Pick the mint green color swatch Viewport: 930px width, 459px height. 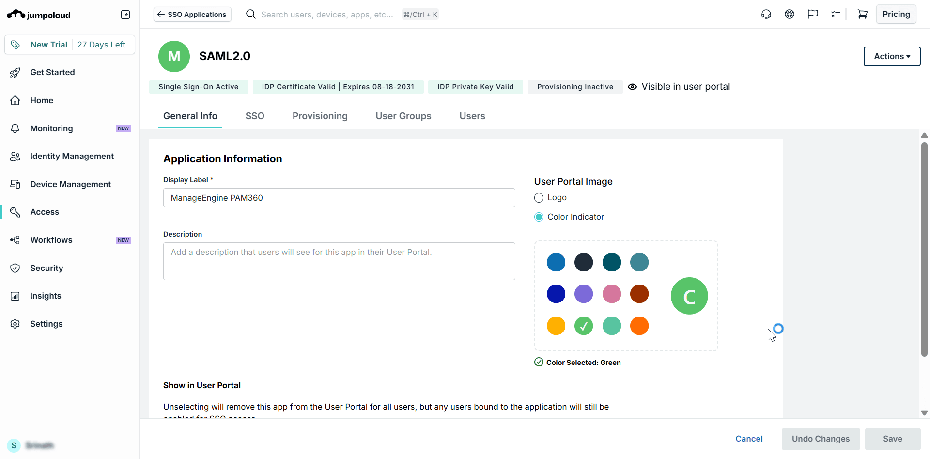pyautogui.click(x=612, y=326)
